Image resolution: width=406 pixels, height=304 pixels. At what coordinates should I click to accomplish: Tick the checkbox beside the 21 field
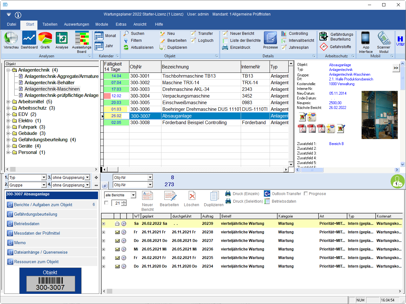[x=107, y=203]
